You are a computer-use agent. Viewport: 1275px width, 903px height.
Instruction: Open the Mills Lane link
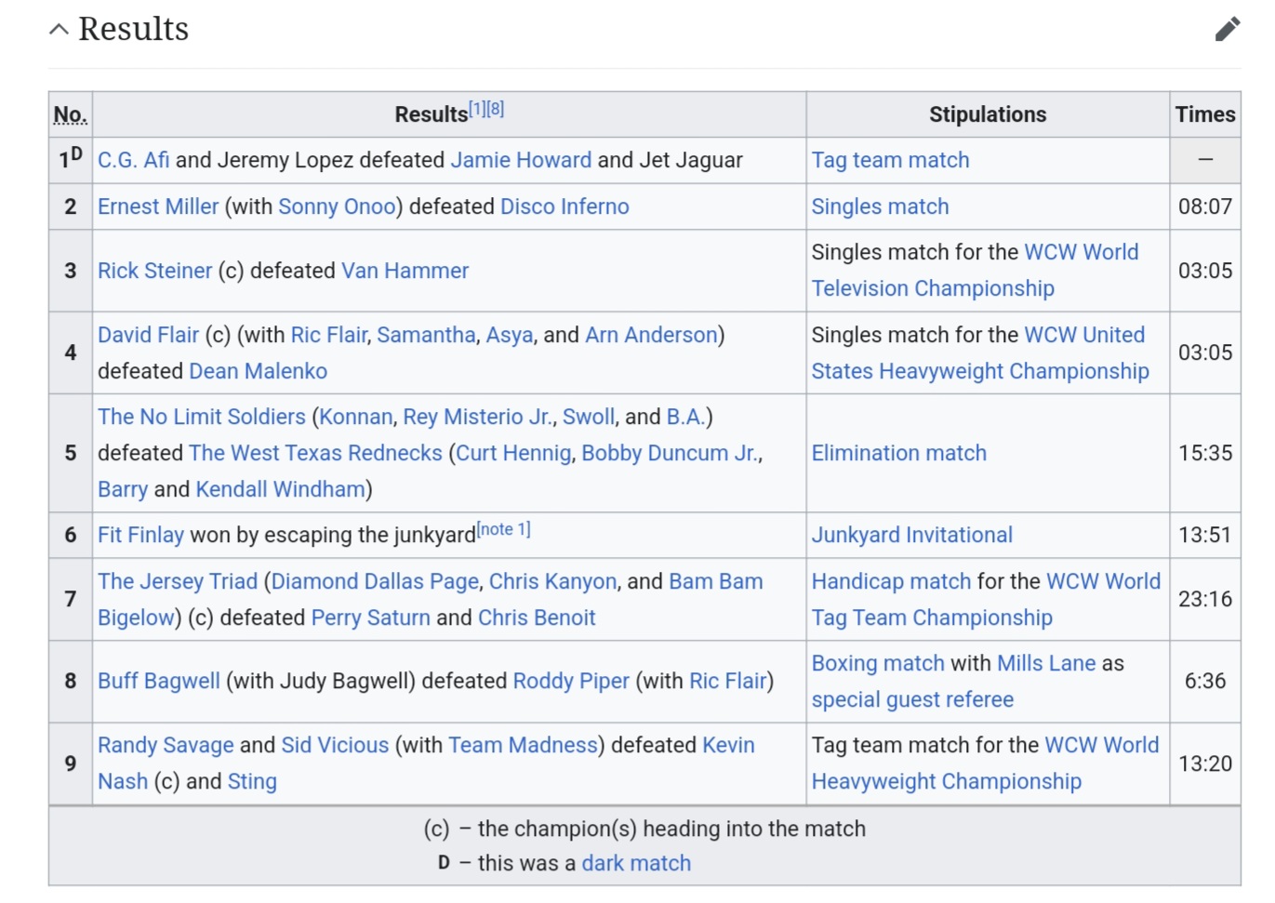(x=1045, y=663)
